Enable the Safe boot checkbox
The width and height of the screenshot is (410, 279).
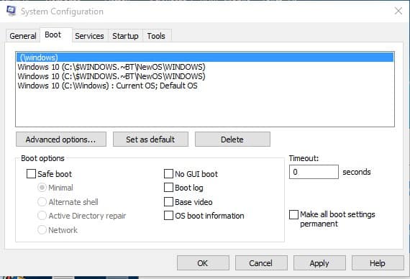coord(31,173)
